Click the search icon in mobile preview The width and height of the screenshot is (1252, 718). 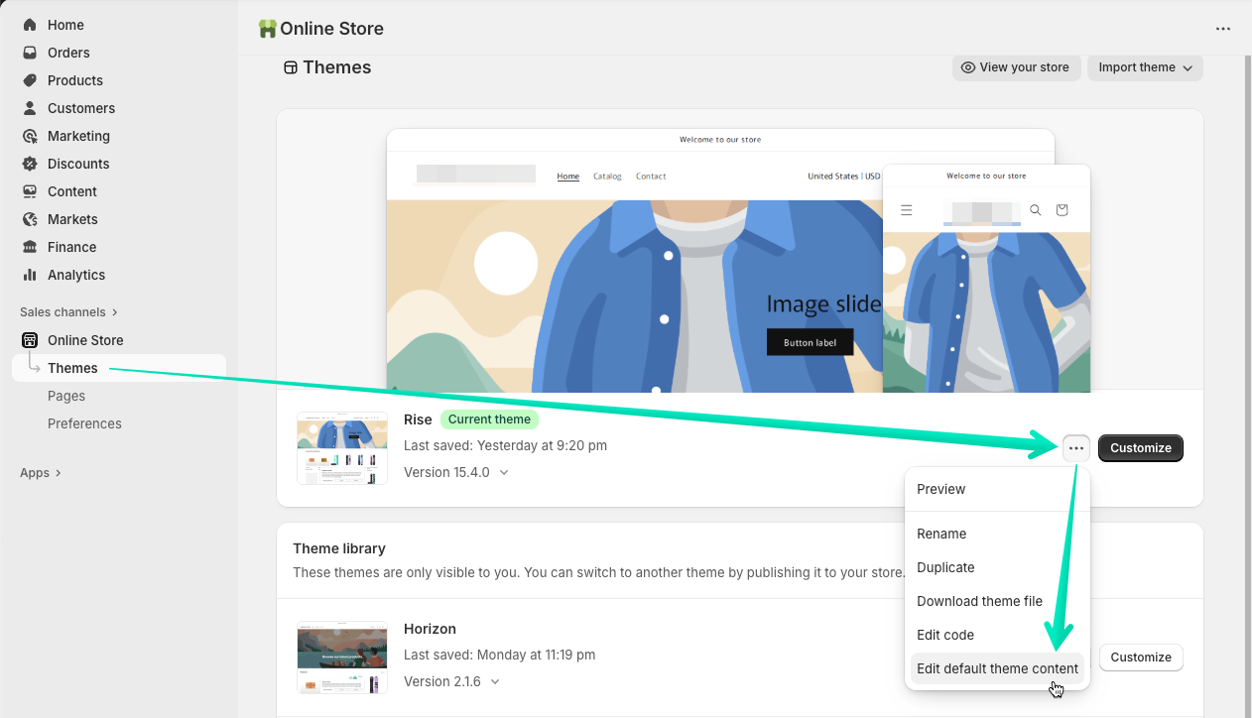[1036, 210]
